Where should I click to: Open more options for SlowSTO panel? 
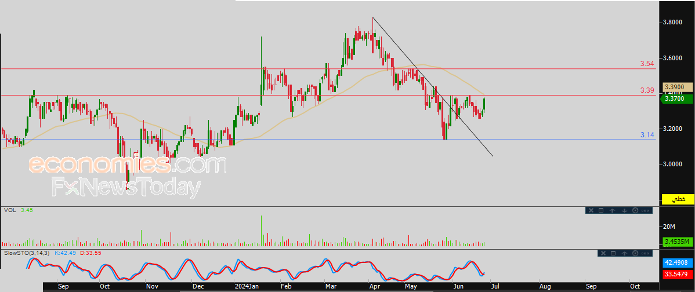(x=645, y=253)
